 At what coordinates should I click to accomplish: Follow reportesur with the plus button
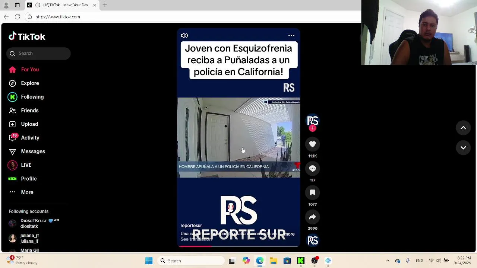313,128
